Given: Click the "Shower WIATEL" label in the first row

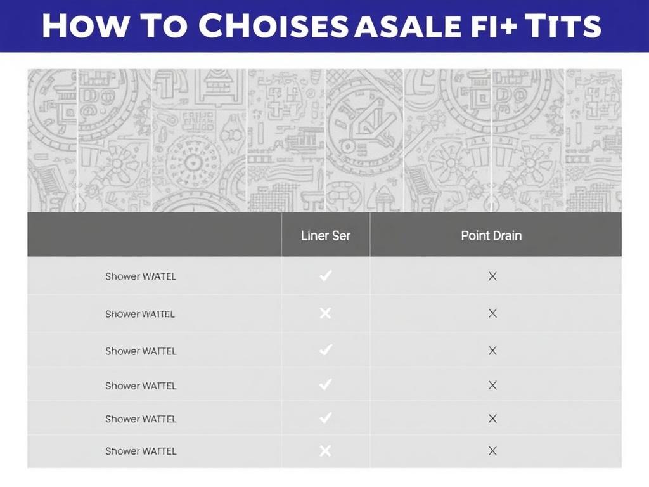Looking at the screenshot, I should 141,276.
